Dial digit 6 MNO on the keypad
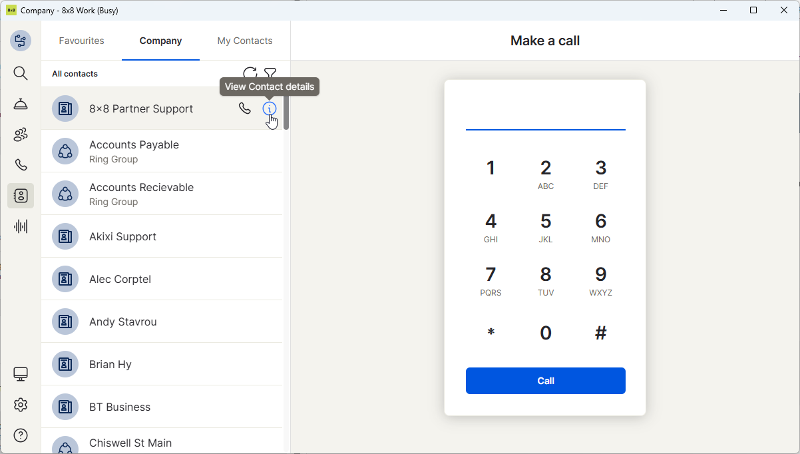This screenshot has height=454, width=800. click(x=600, y=228)
